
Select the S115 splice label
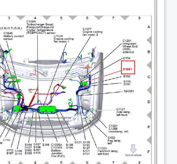[x=18, y=154]
